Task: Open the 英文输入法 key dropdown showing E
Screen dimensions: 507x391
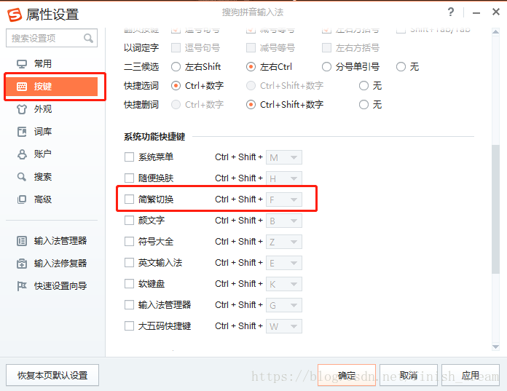Action: [284, 263]
